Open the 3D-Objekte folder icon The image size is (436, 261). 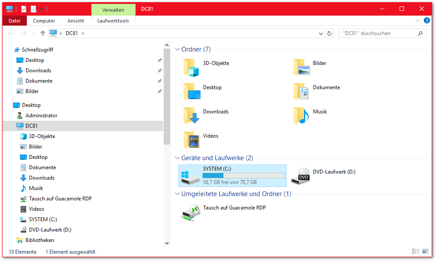191,67
